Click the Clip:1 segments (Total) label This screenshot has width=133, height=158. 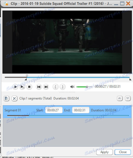(35, 98)
